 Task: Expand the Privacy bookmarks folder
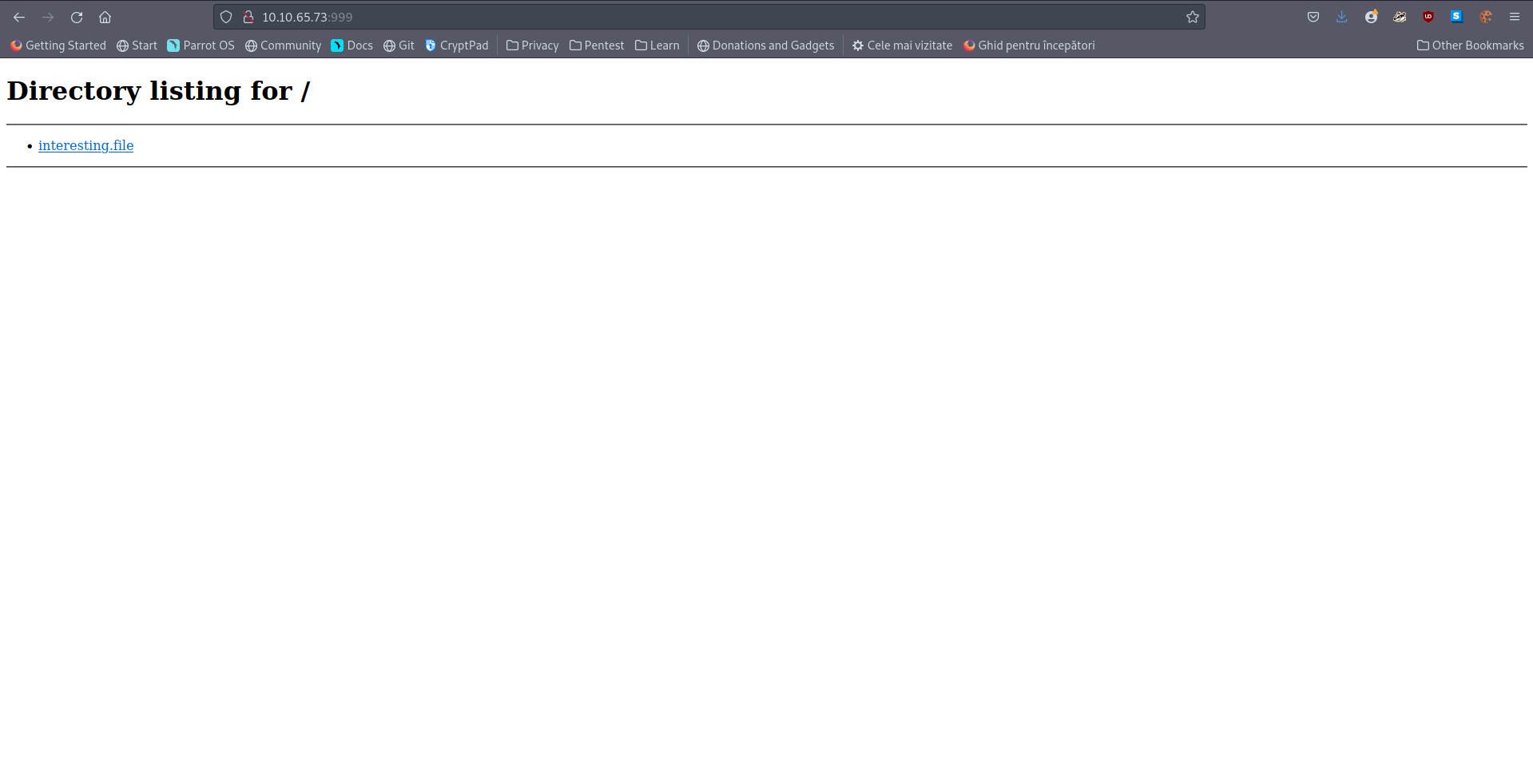click(532, 46)
